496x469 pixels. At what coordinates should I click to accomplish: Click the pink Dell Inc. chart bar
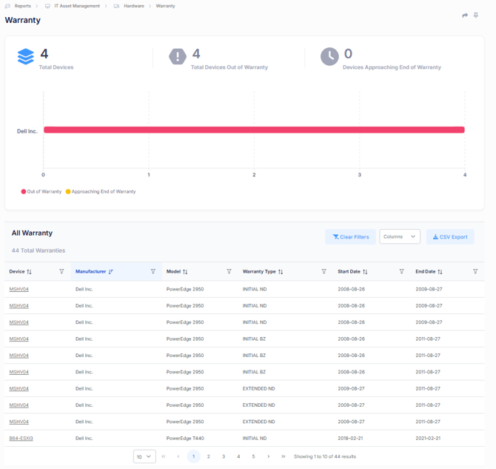pos(253,130)
